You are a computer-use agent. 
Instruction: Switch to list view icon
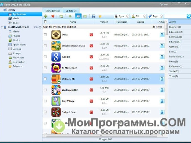78,16
